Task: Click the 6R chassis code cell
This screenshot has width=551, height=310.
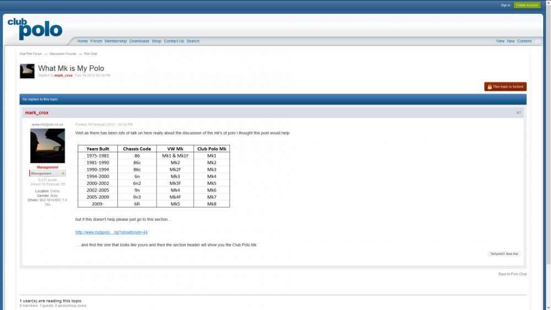Action: pos(137,204)
